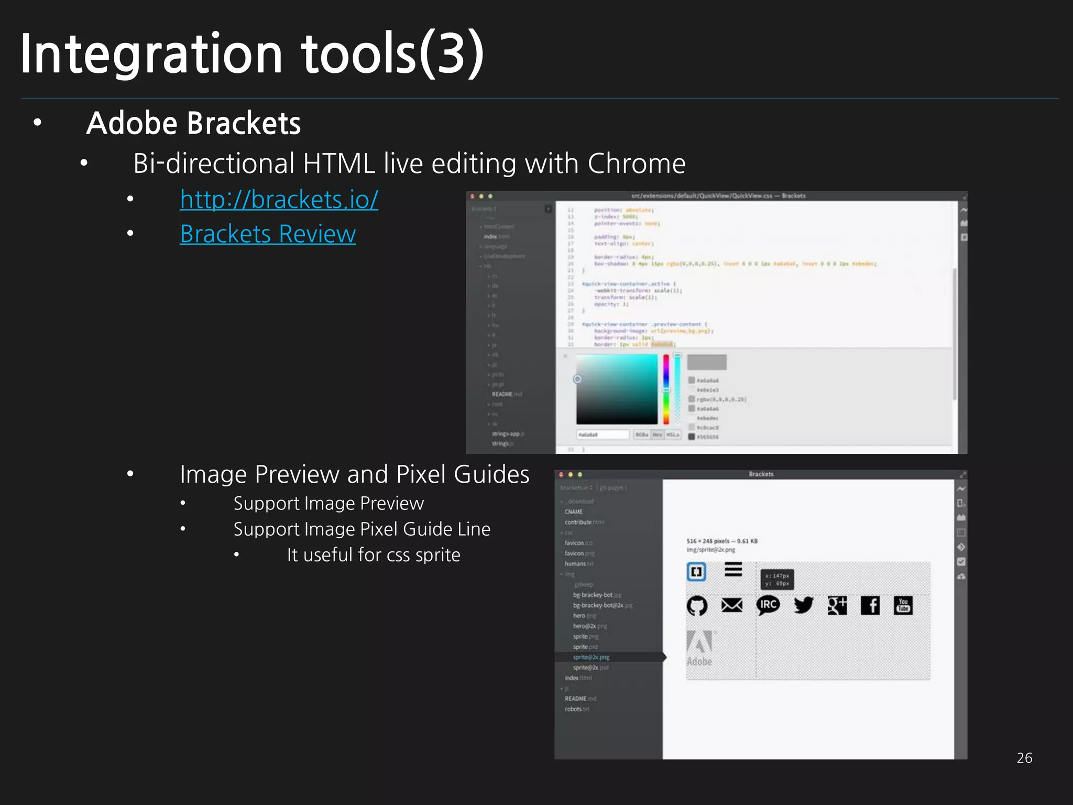Click the Twitter bird sprite icon
1073x805 pixels.
pos(803,605)
